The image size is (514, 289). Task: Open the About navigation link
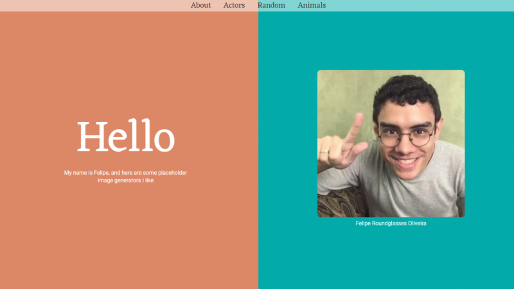(200, 5)
